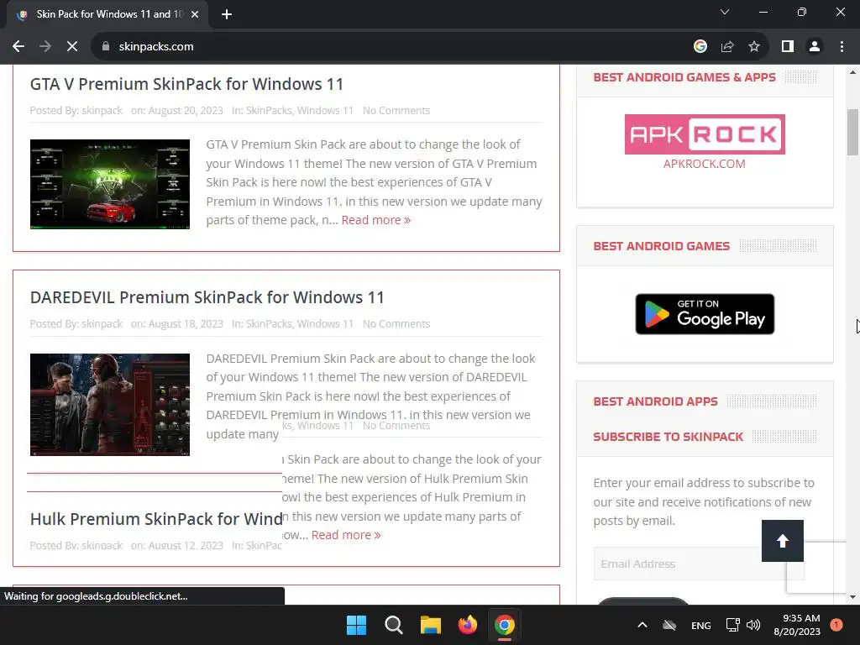Click the skinpack author on DAREDEVIL post
The height and width of the screenshot is (645, 860).
(x=102, y=323)
